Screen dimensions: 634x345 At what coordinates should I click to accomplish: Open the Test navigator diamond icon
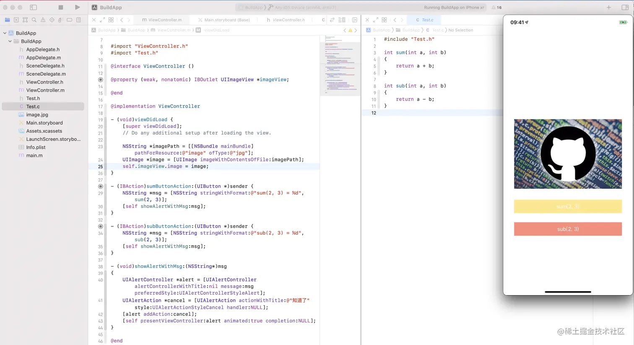(x=52, y=20)
